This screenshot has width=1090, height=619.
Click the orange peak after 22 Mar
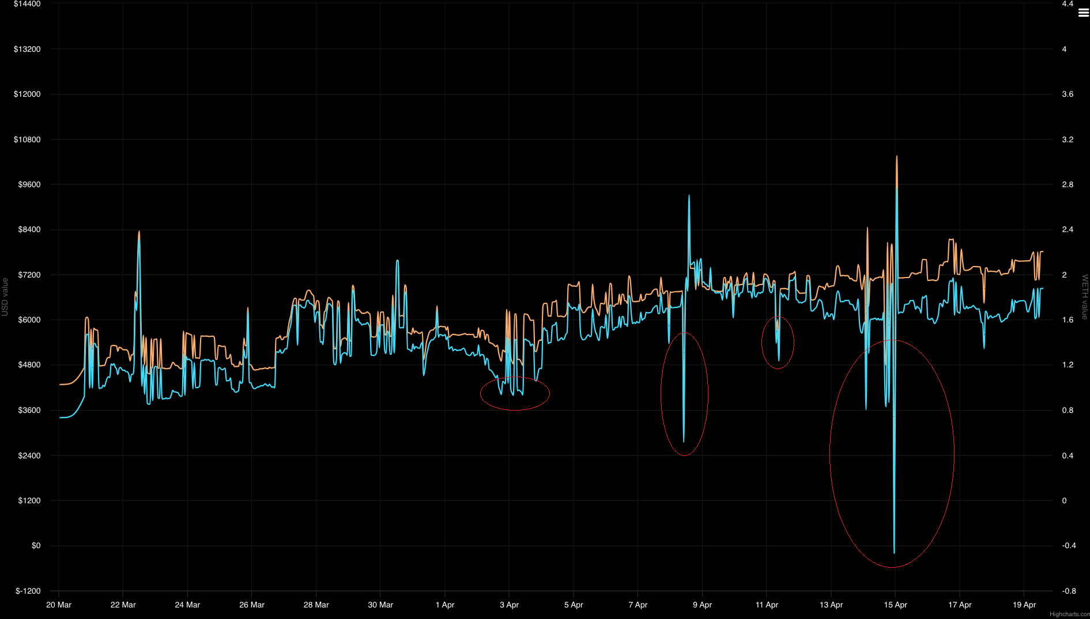pos(139,231)
